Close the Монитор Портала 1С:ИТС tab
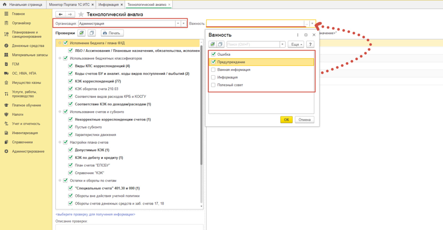The height and width of the screenshot is (230, 443). click(x=93, y=5)
